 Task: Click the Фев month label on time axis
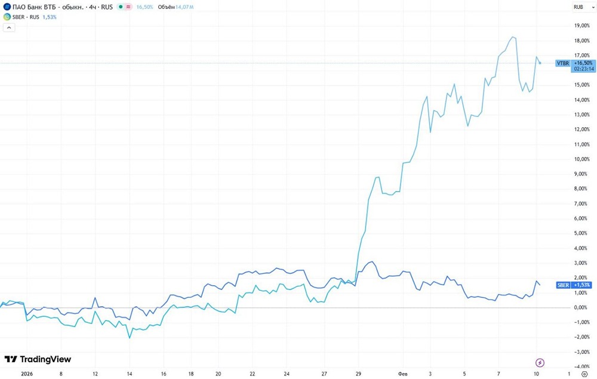[402, 374]
